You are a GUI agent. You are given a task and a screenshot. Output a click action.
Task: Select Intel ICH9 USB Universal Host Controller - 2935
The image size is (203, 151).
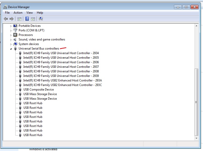[x=61, y=58]
